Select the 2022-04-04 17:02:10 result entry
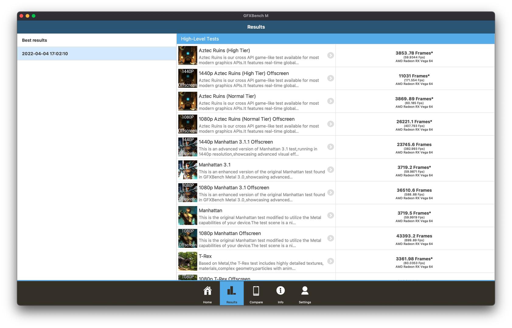Viewport: 512px width, 328px height. [97, 53]
